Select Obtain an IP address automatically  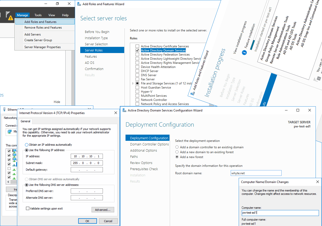pos(27,145)
